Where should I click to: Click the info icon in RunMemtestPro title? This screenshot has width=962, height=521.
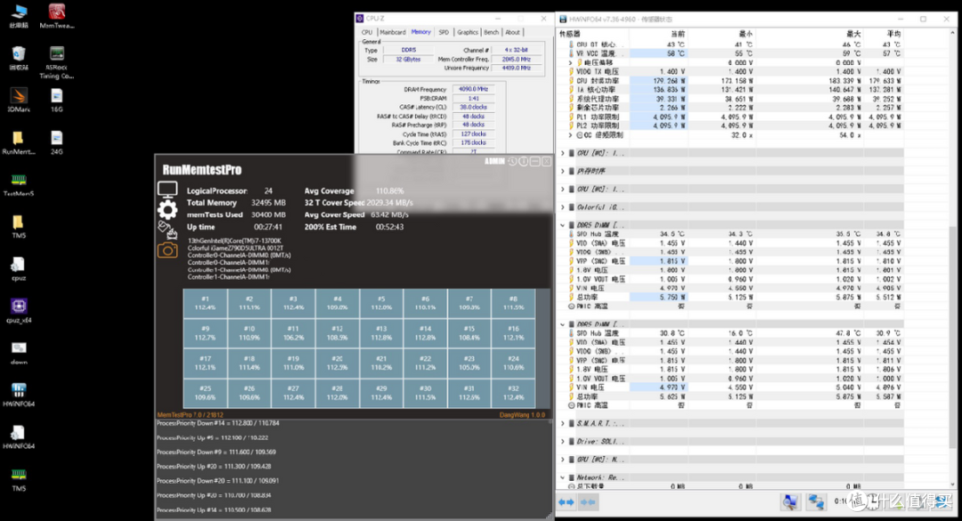524,161
